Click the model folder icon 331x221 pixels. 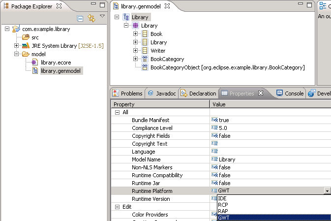tap(26, 54)
